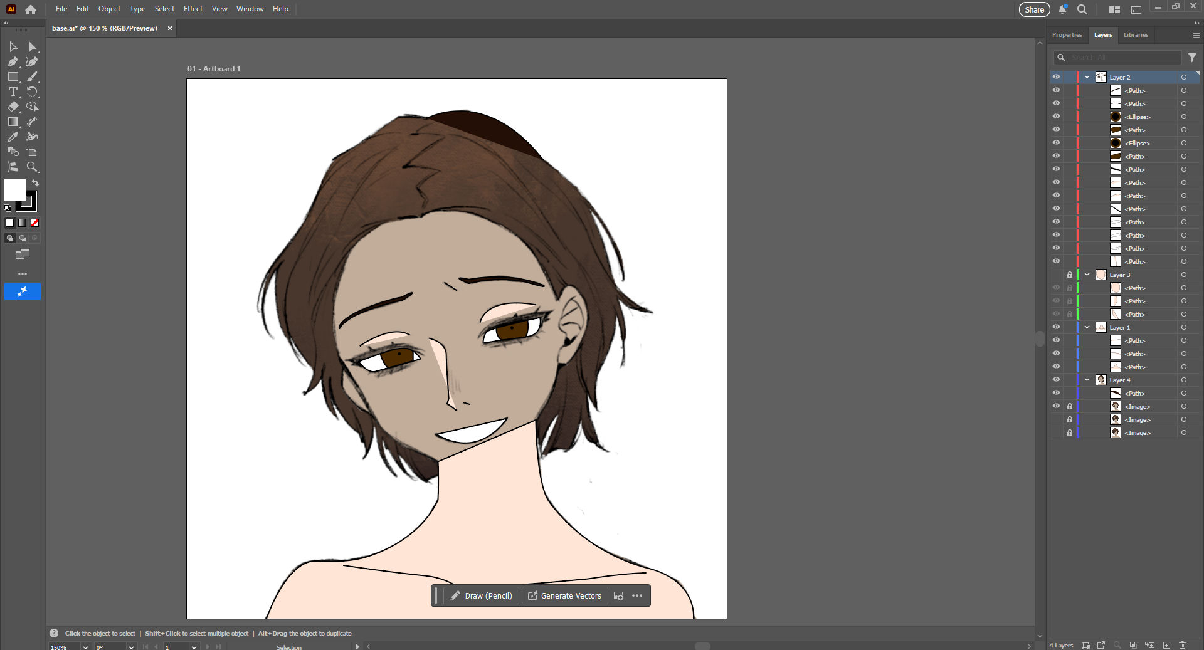Activate the Paintbrush tool

pyautogui.click(x=33, y=77)
